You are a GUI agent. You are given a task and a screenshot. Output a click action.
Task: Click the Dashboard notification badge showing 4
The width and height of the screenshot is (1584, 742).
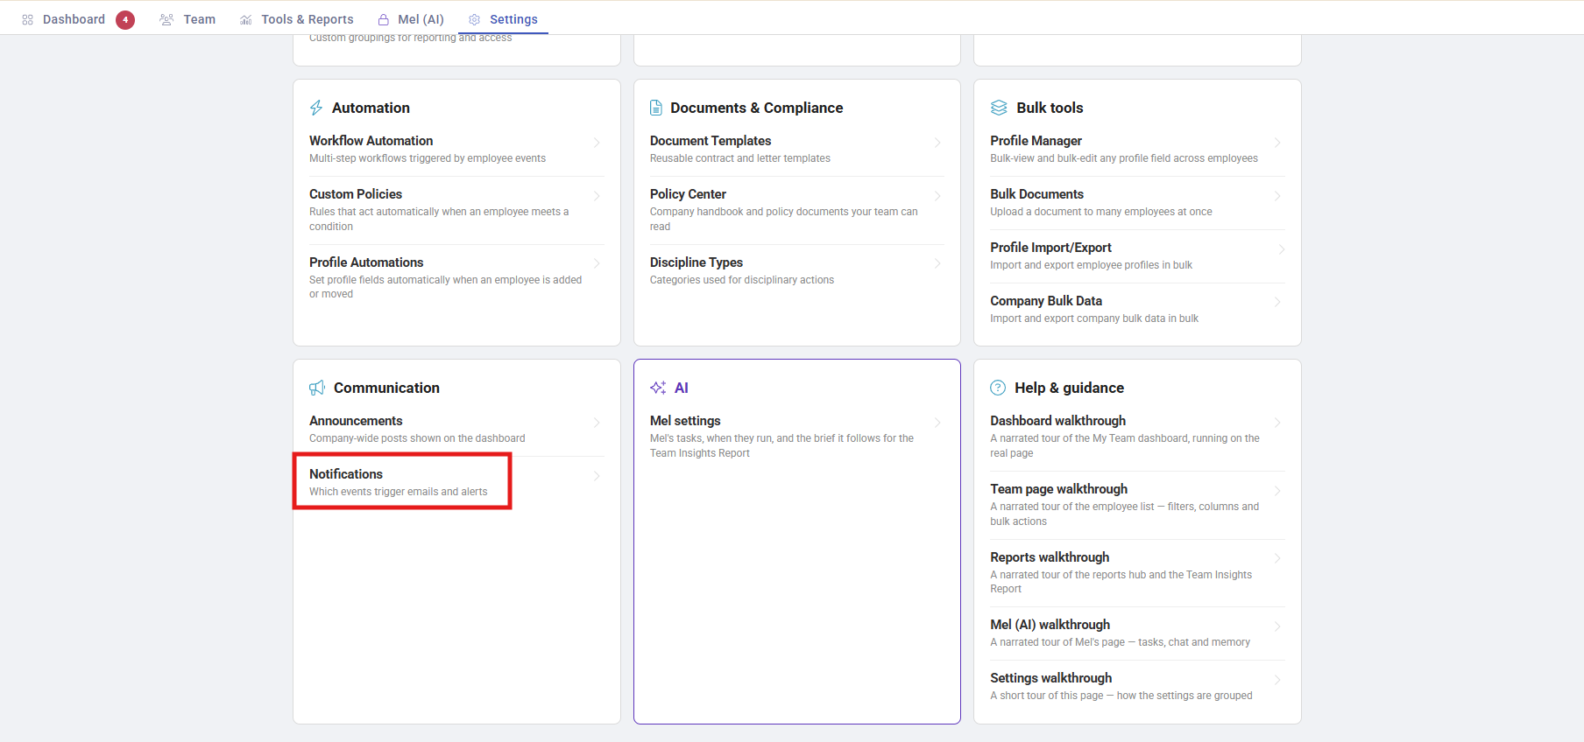[x=125, y=19]
